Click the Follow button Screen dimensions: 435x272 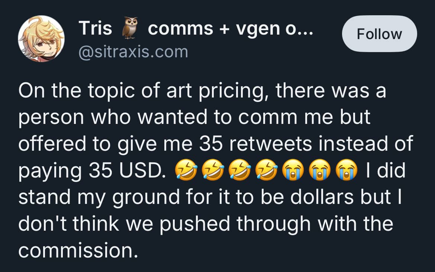click(x=379, y=34)
